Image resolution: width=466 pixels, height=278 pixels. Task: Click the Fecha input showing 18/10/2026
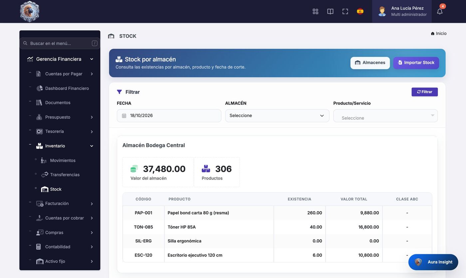(x=169, y=116)
